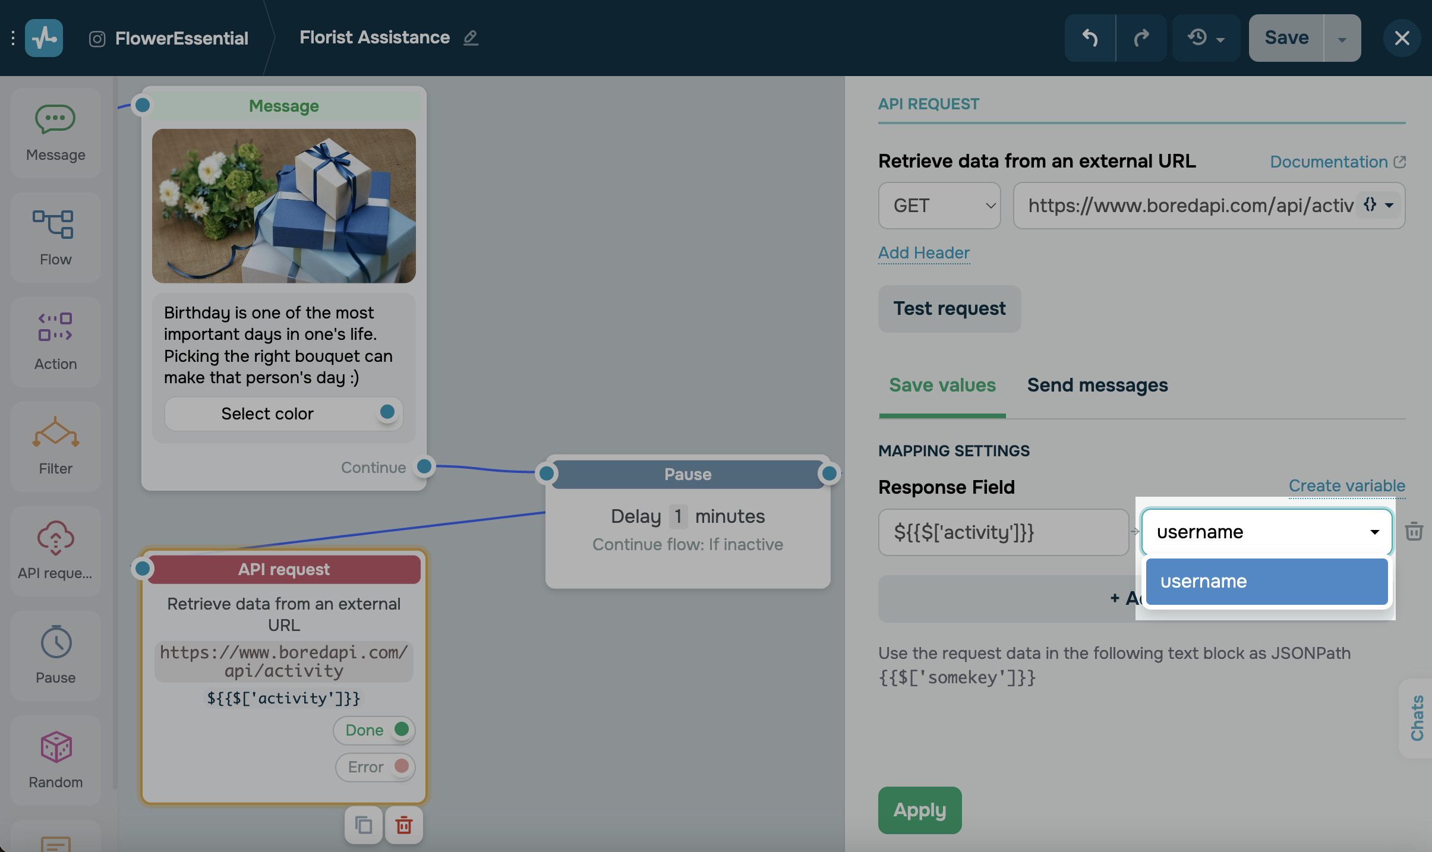The height and width of the screenshot is (852, 1432).
Task: Click the Select color button connector
Action: 387,412
